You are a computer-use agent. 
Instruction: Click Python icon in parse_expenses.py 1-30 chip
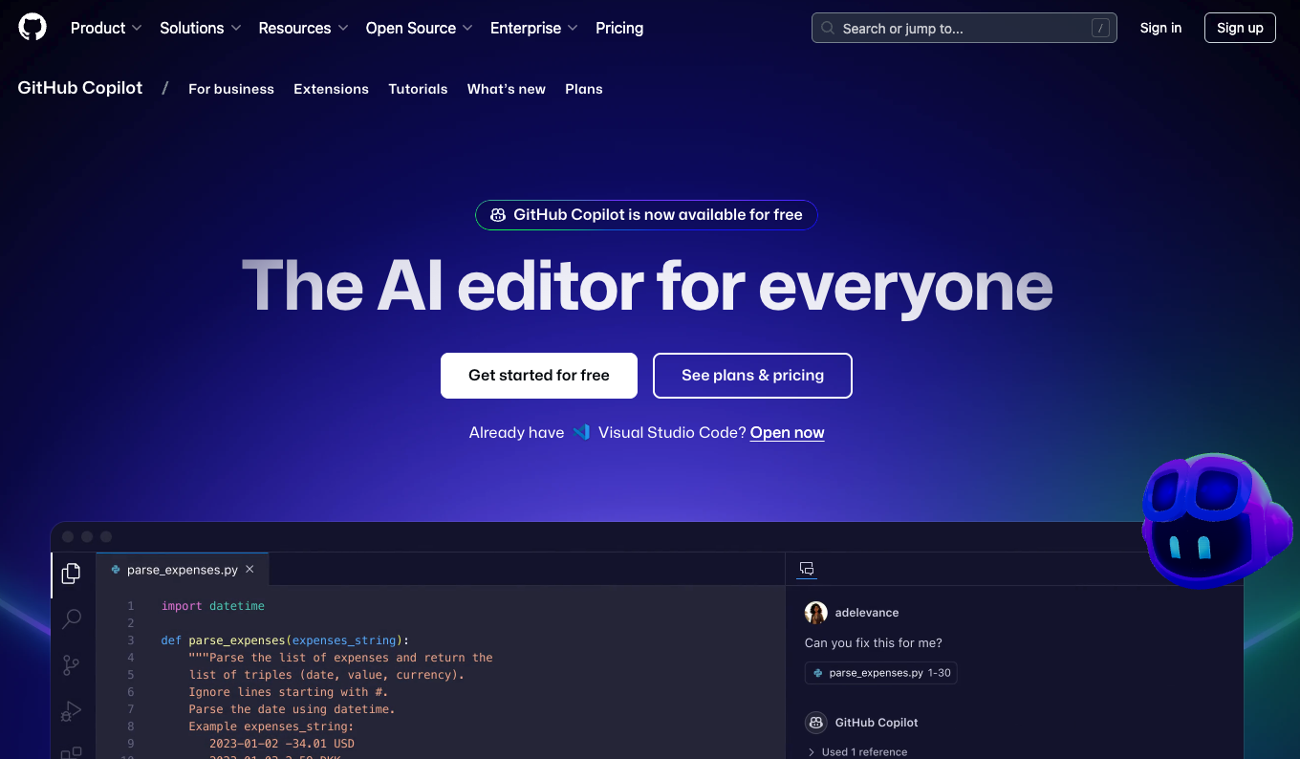coord(818,673)
